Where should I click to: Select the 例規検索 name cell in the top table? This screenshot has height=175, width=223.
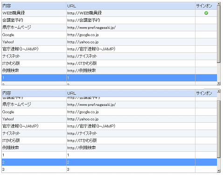[34, 70]
